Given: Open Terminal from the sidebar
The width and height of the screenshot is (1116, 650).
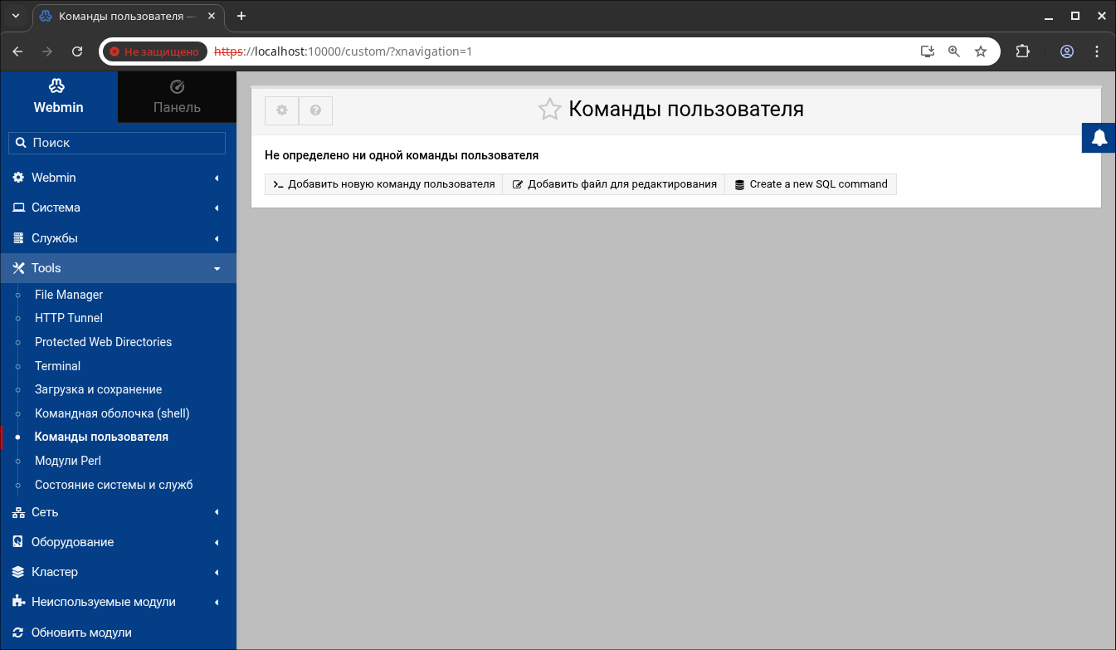Looking at the screenshot, I should [x=57, y=366].
